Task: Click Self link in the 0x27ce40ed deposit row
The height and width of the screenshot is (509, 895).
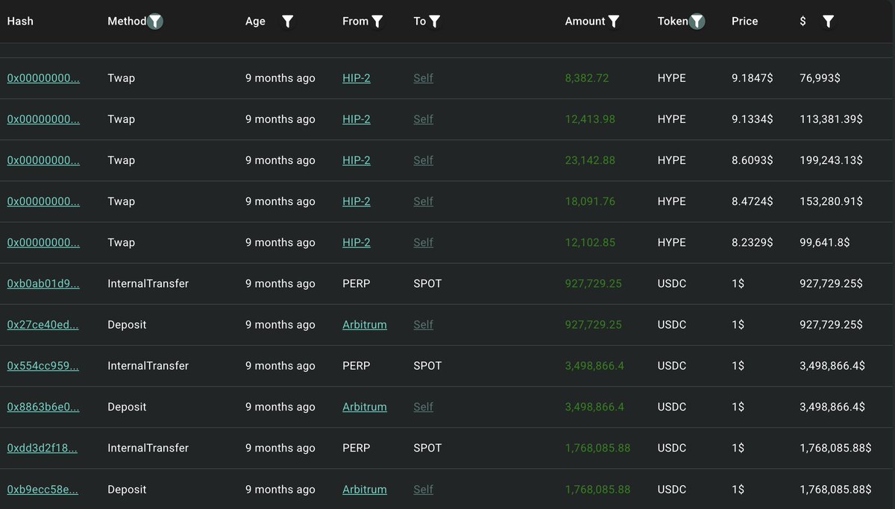Action: coord(423,325)
